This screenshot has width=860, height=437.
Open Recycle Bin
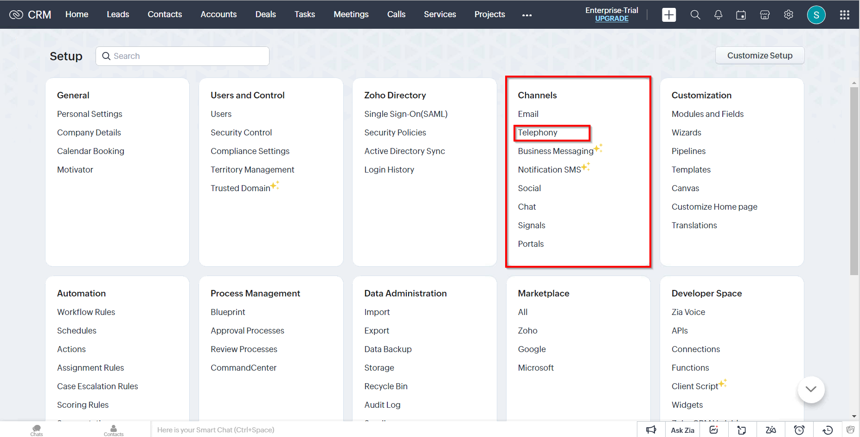[386, 386]
